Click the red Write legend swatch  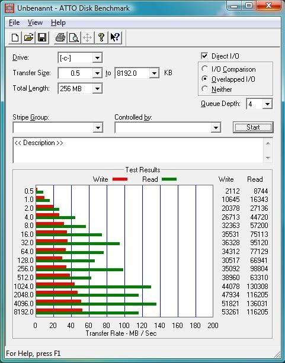coord(120,179)
